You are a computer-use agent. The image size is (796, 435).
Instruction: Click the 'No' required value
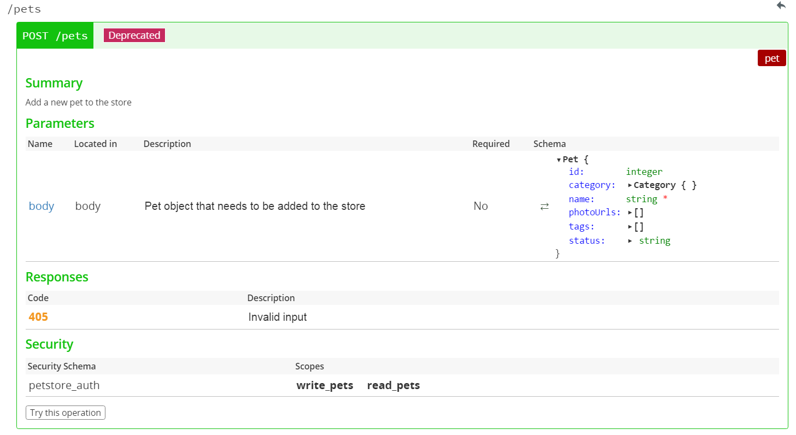[481, 206]
